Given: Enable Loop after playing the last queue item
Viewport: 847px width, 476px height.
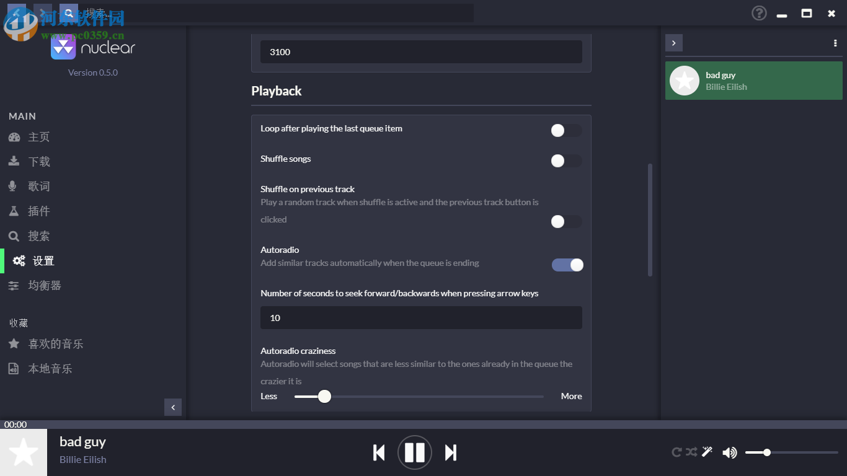Looking at the screenshot, I should coord(566,130).
